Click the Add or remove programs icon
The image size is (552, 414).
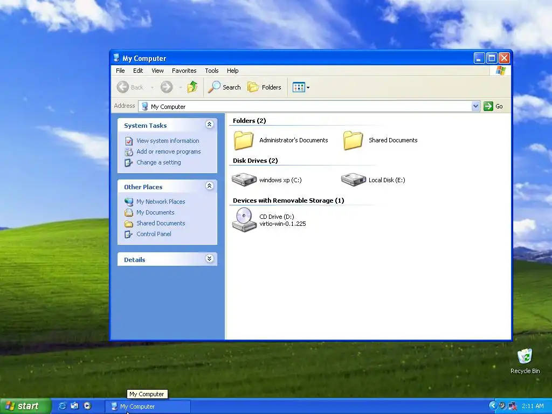tap(129, 151)
